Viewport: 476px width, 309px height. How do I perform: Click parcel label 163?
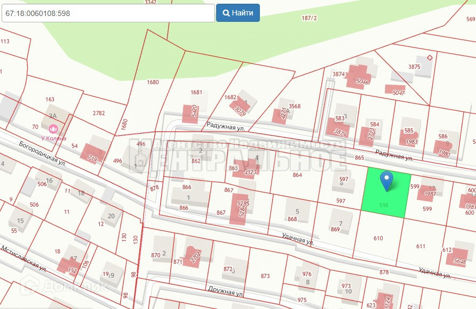50,99
